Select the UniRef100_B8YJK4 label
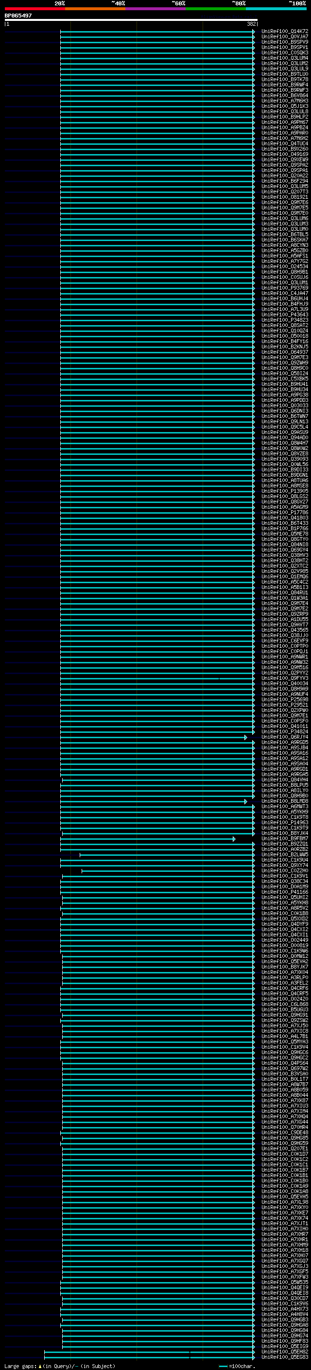This screenshot has width=311, height=1370. [285, 833]
